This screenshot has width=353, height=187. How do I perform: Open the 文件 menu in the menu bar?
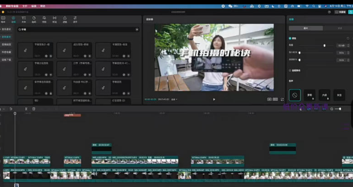[25, 6]
